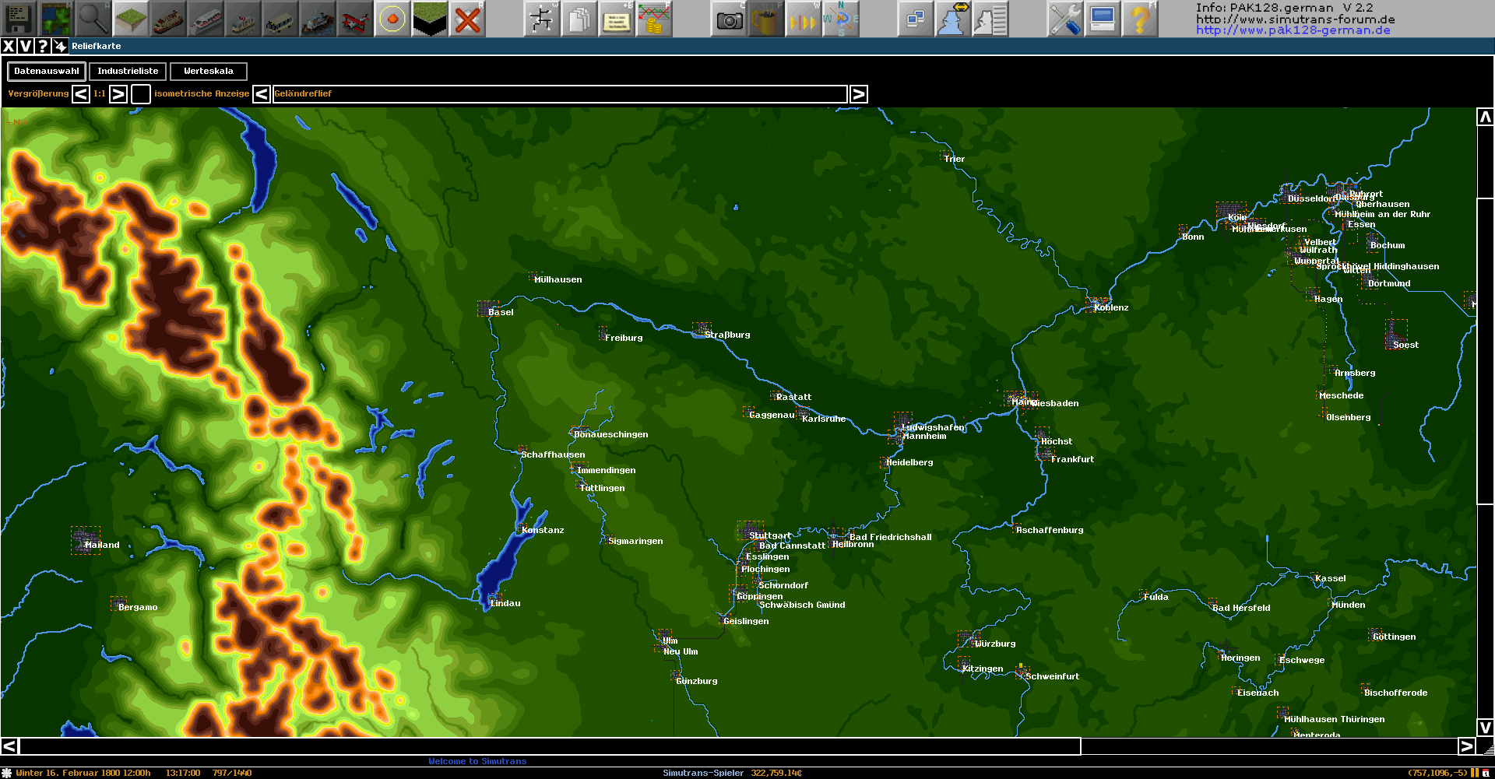The width and height of the screenshot is (1495, 779).
Task: Select the magnifying glass inspect tool
Action: pos(93,19)
